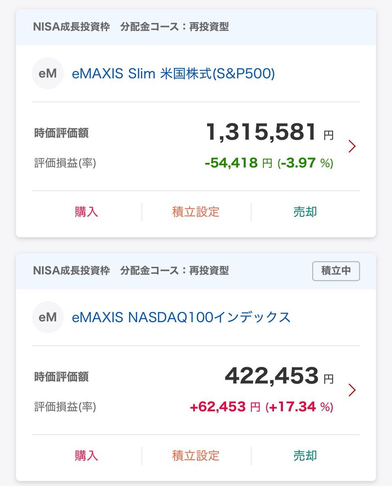
Task: Tap 売却 for the NASDAQ100 fund
Action: point(305,456)
